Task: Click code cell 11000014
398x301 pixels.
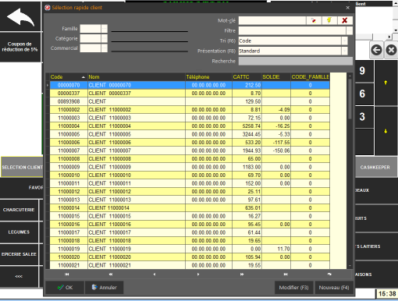Action: coord(69,208)
